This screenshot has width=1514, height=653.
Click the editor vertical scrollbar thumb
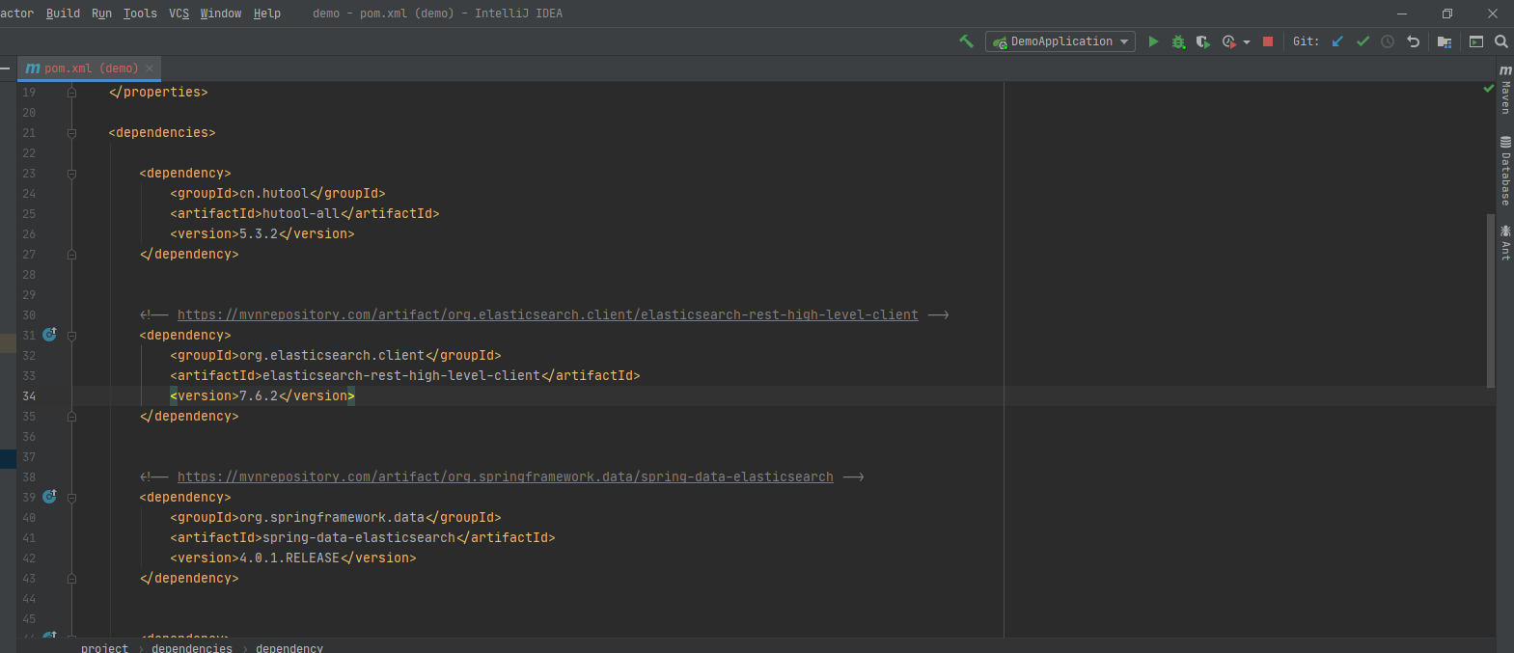(x=1491, y=301)
